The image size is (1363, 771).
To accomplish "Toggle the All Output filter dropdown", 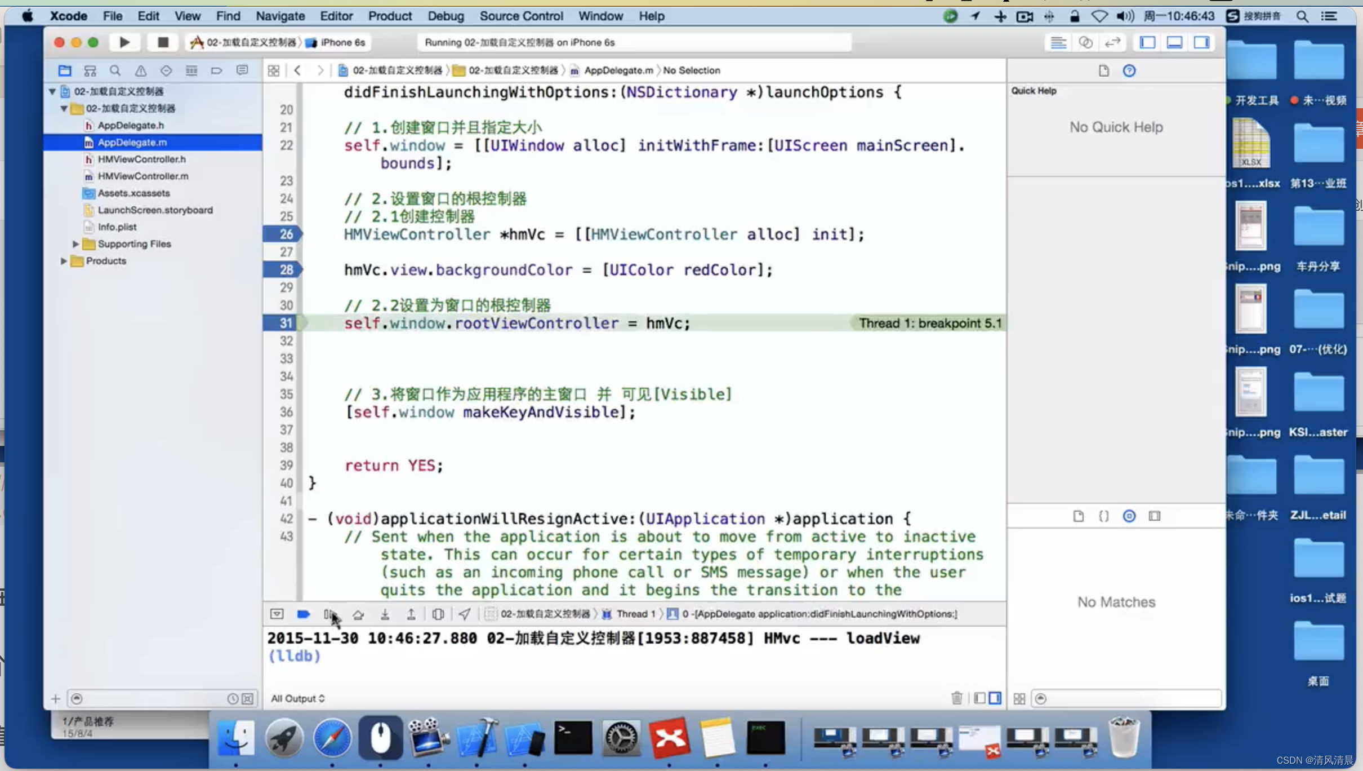I will (x=297, y=698).
